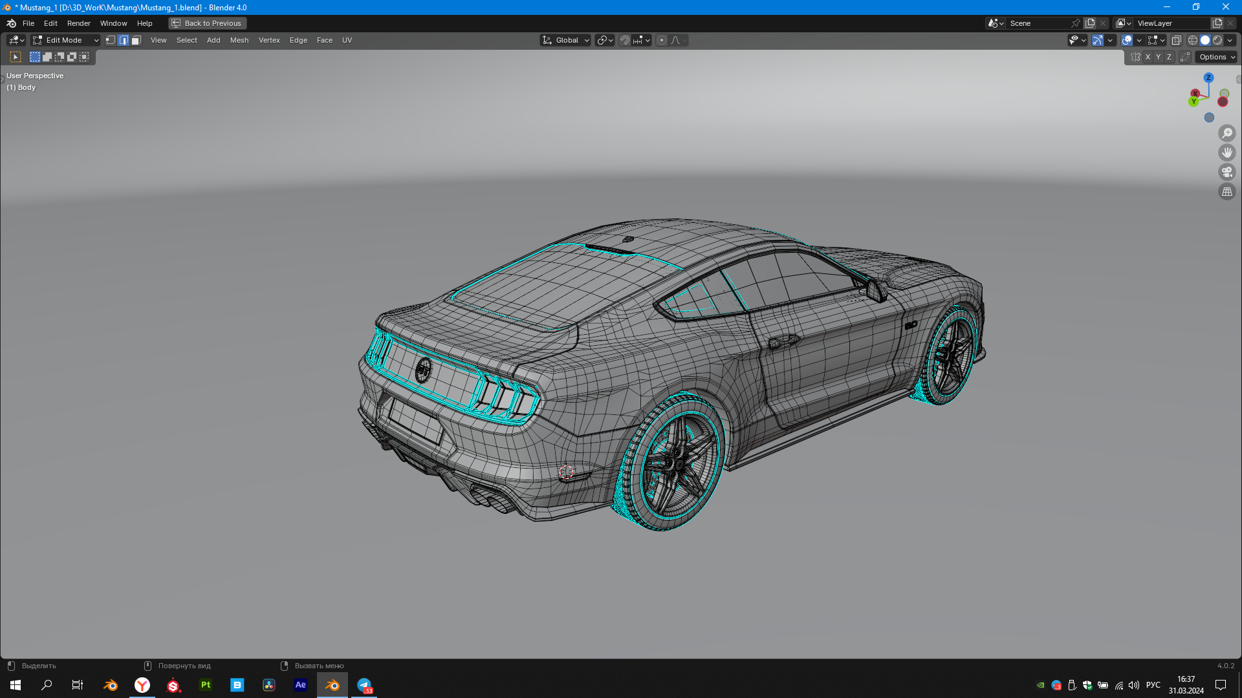Click the pan view hand icon
Viewport: 1242px width, 698px height.
(1226, 153)
